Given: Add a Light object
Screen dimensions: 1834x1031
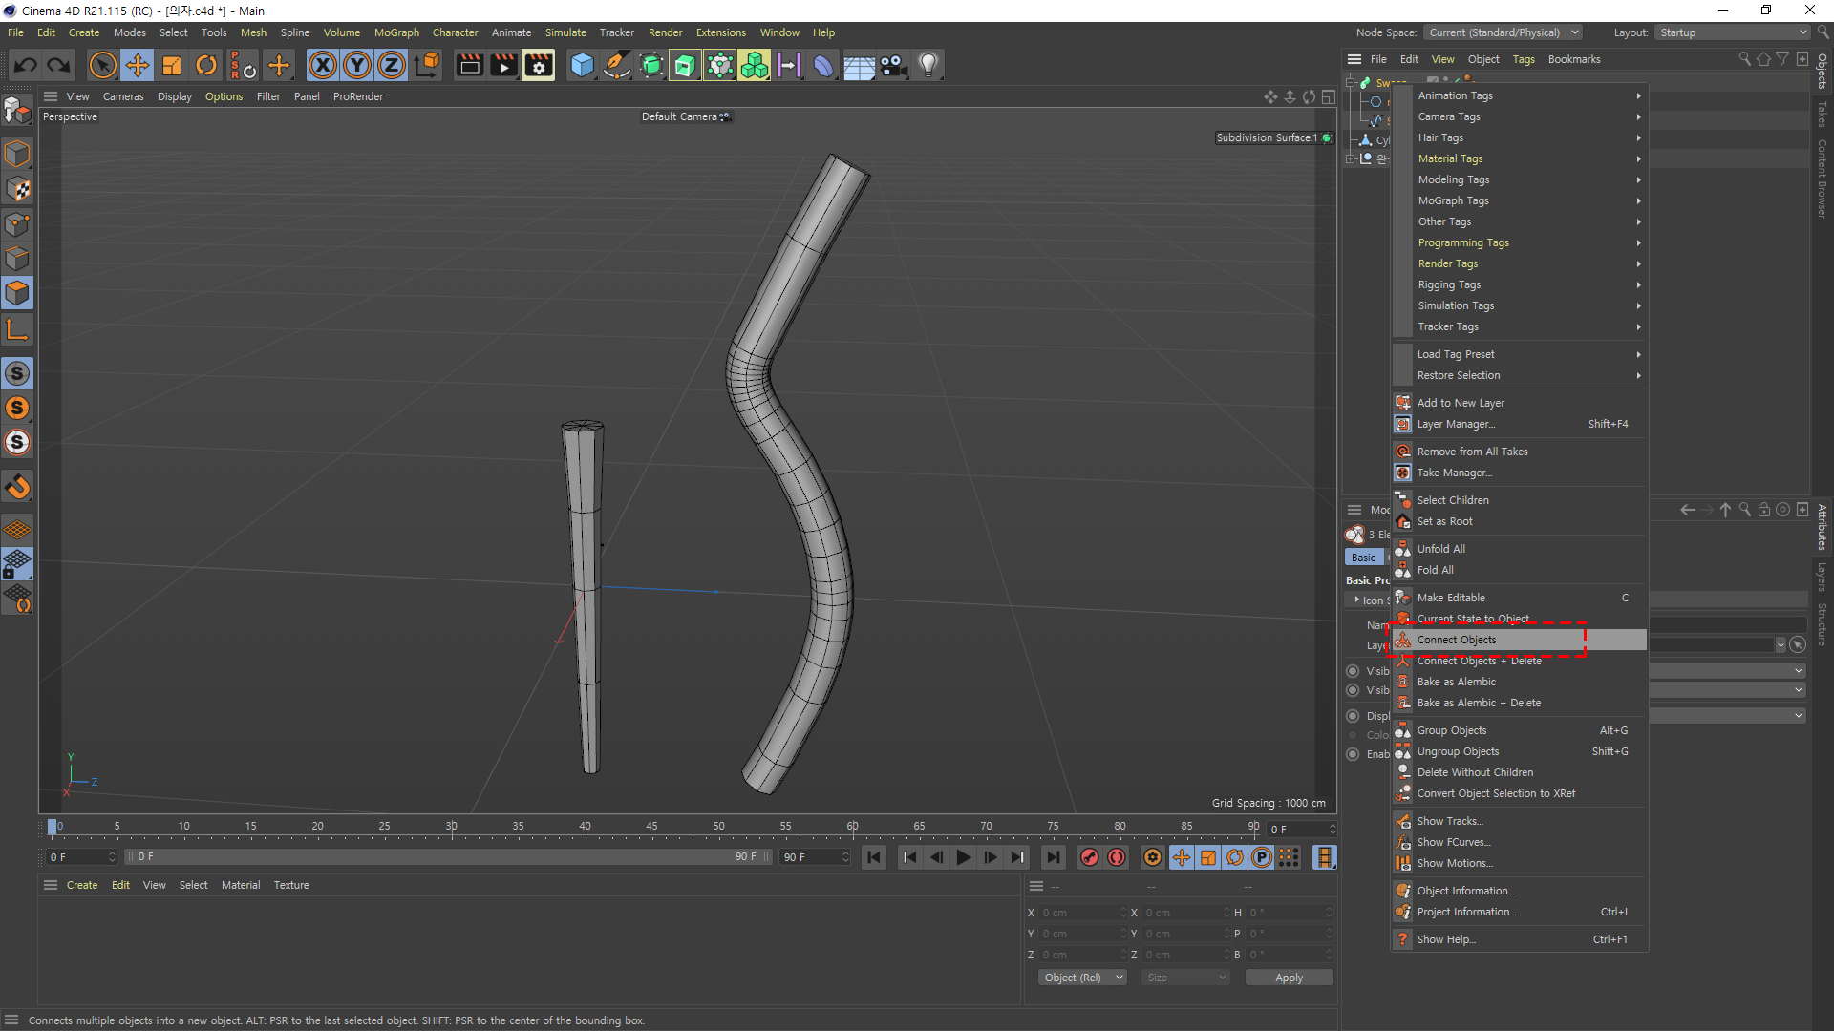Looking at the screenshot, I should pos(928,65).
